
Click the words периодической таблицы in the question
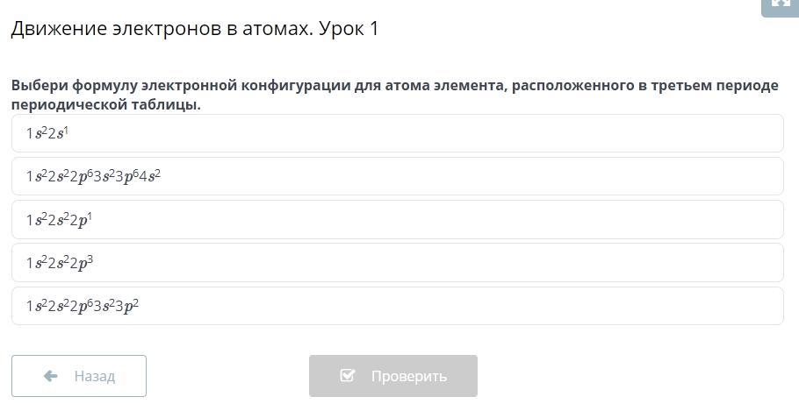(x=105, y=104)
